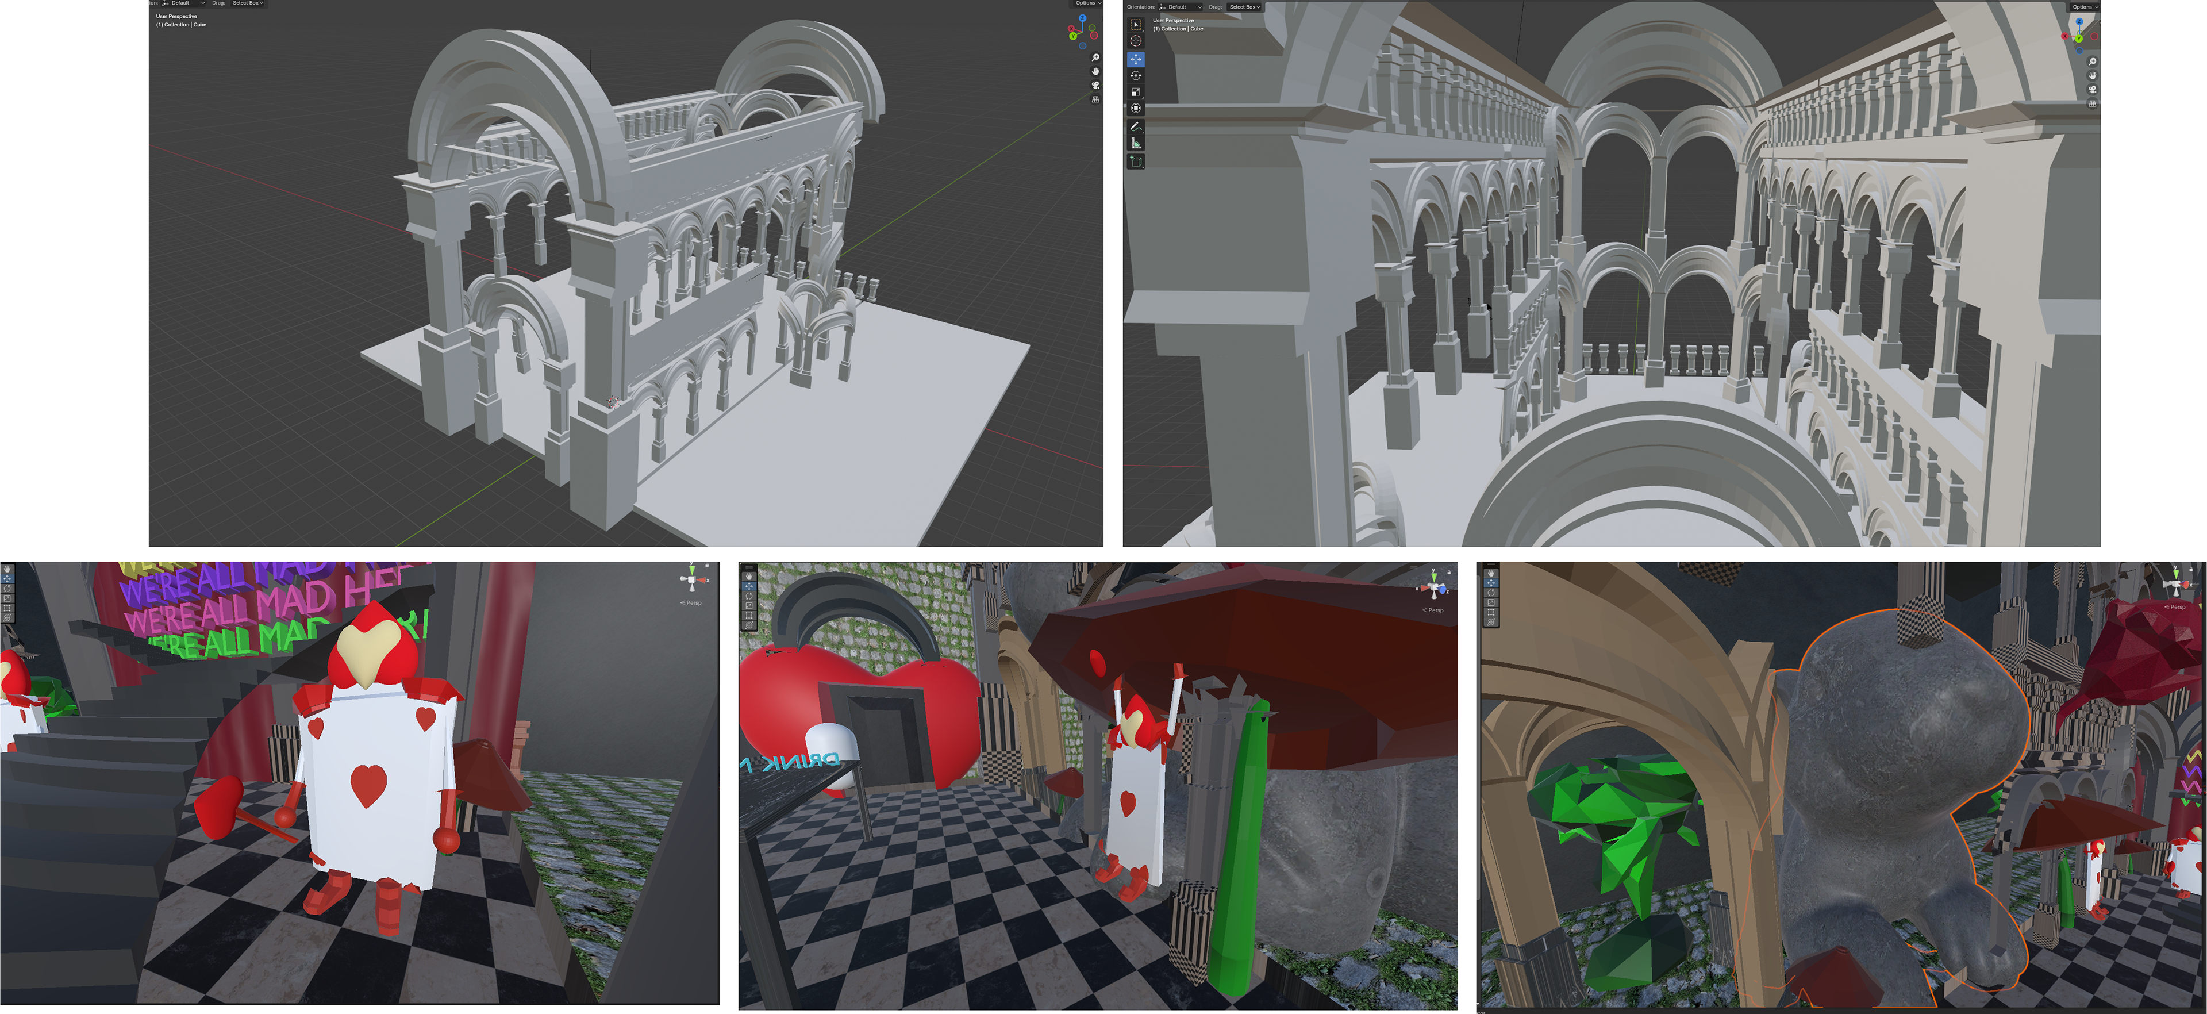Click the pan hand icon in right viewport
The width and height of the screenshot is (2207, 1014).
[2092, 75]
